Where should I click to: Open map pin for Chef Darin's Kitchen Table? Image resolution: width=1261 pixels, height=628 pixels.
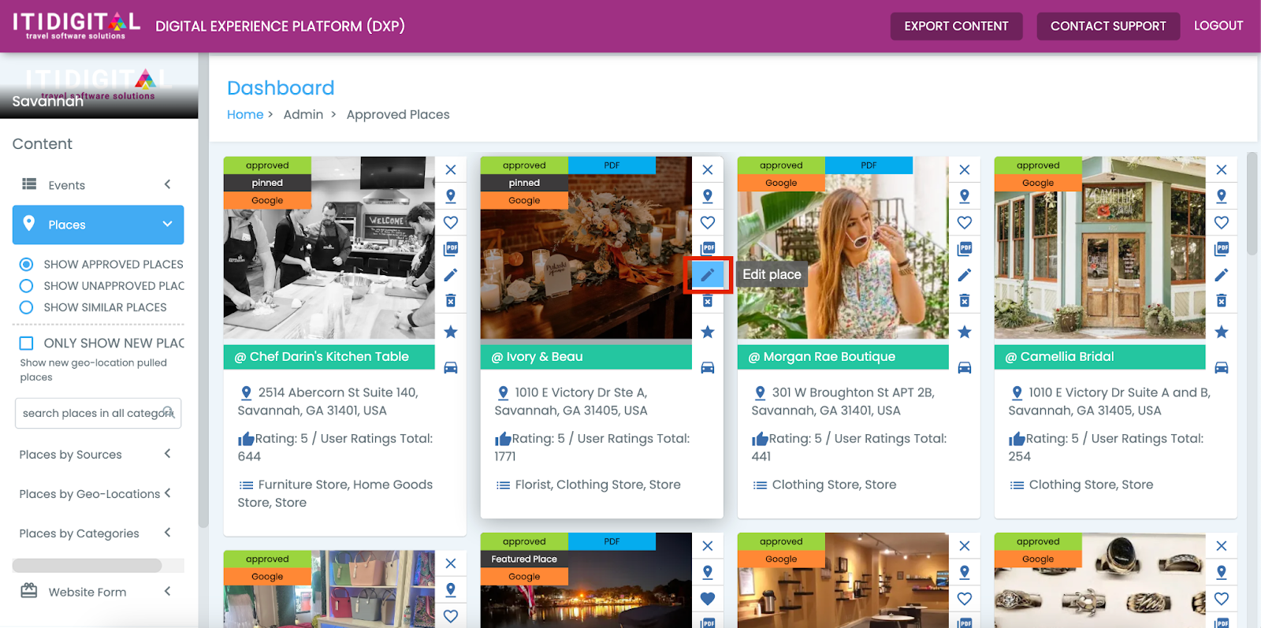pos(451,196)
